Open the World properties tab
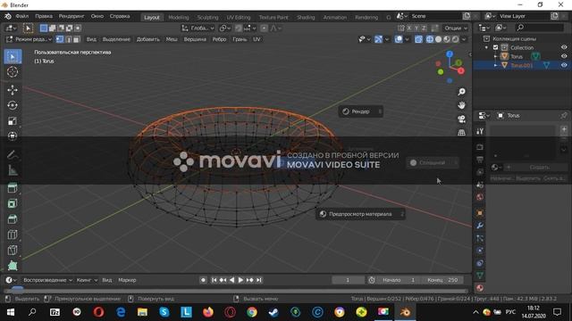 [x=480, y=197]
